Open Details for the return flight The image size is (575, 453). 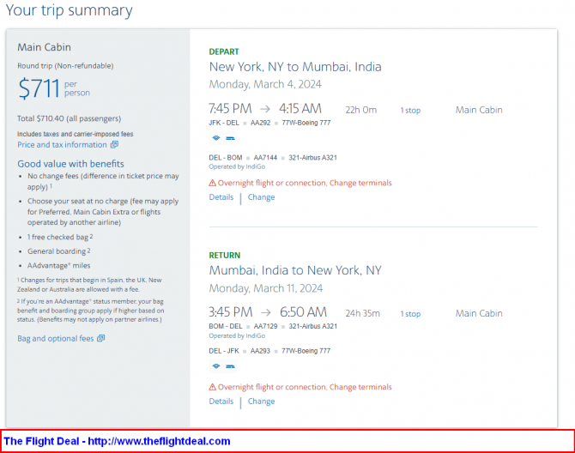pyautogui.click(x=221, y=402)
